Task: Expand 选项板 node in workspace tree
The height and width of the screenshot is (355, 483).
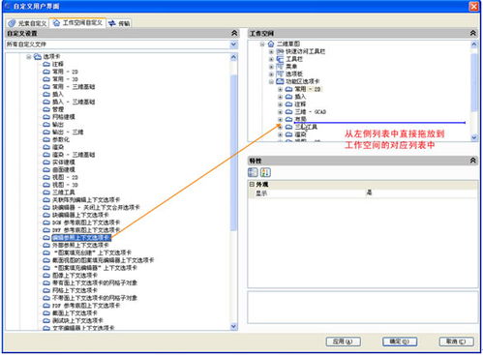Action: [x=271, y=74]
